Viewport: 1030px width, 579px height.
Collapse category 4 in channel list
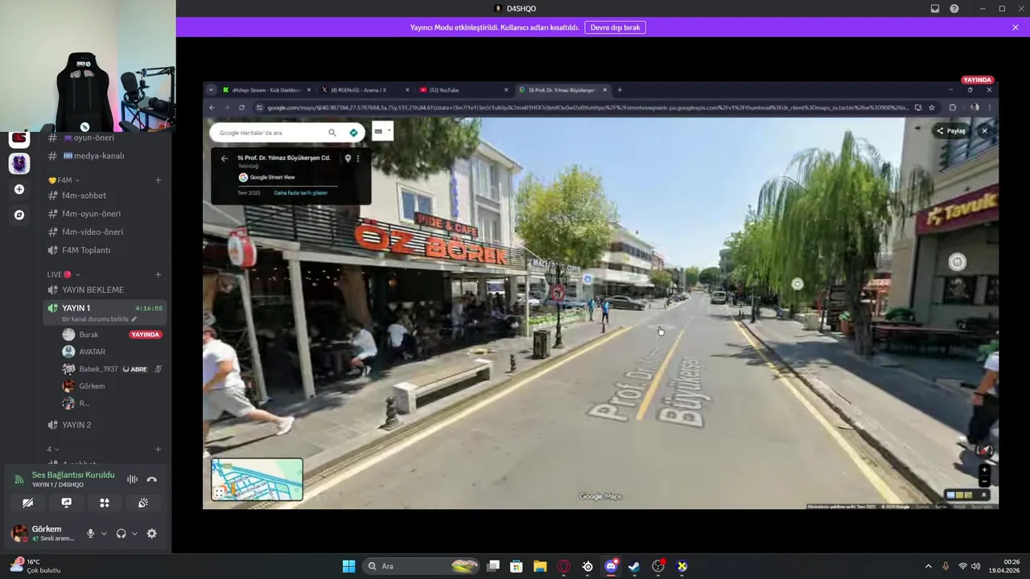tap(52, 450)
